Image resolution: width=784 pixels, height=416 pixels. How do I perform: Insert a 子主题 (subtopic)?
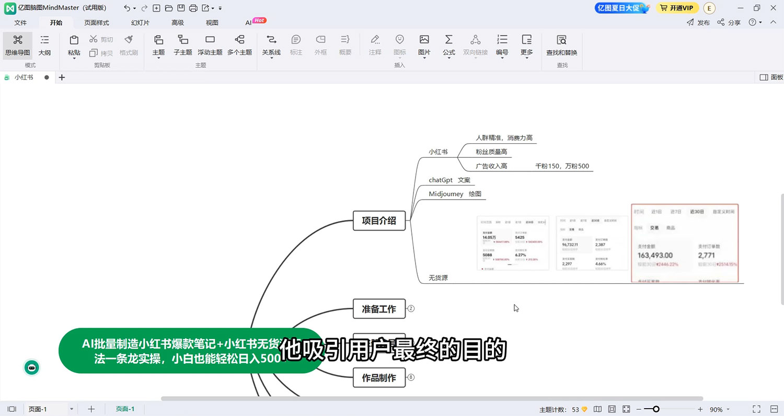(x=183, y=44)
